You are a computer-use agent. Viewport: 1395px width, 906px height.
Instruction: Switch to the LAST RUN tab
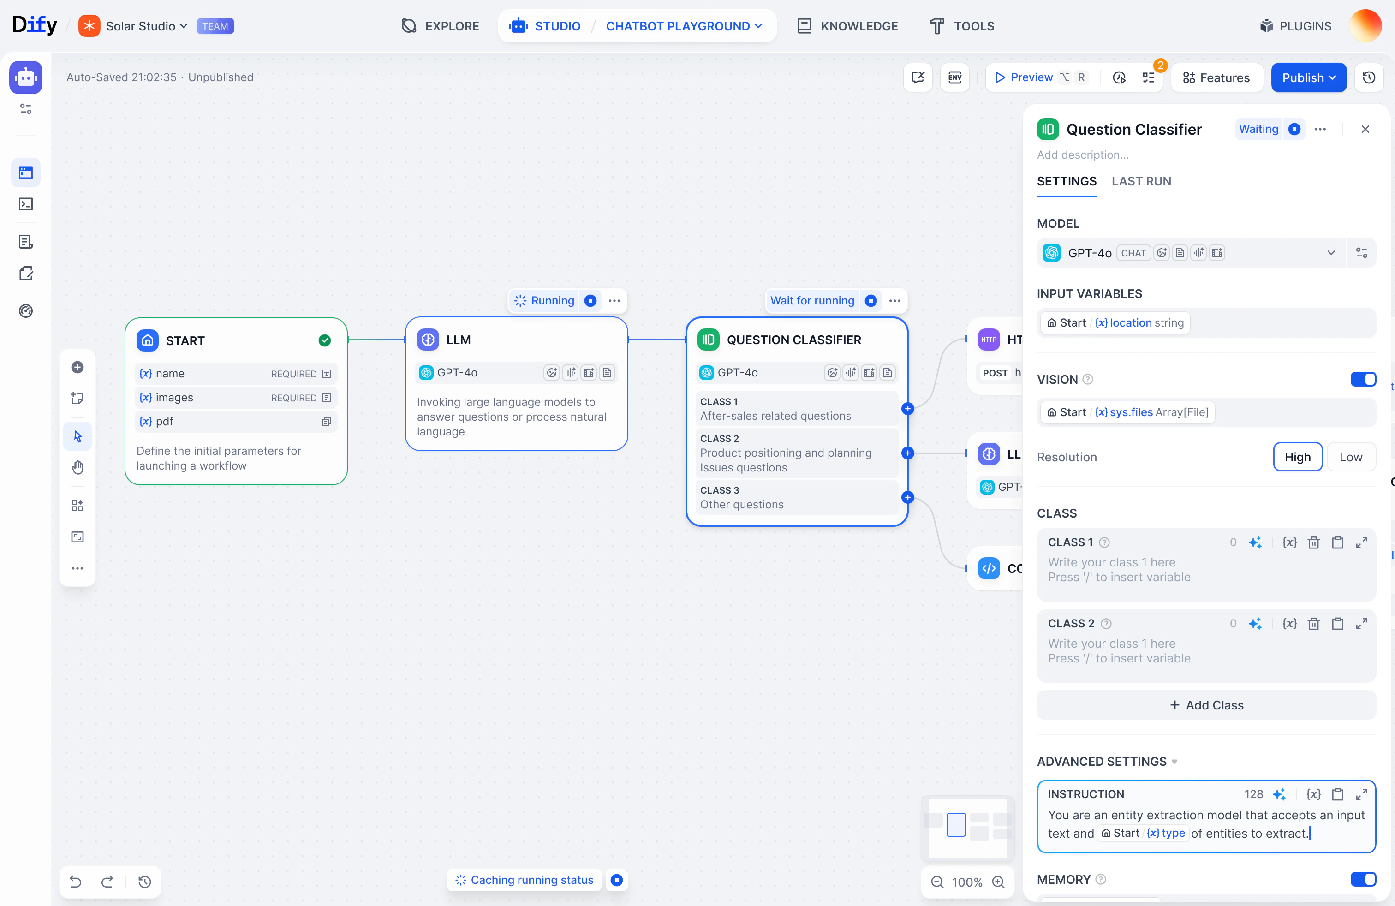[1141, 182]
